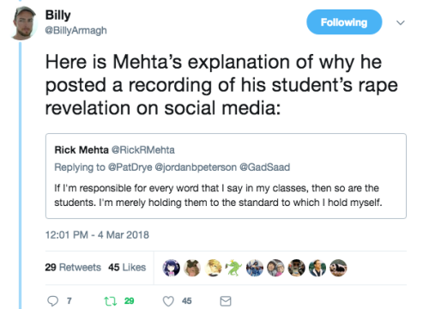This screenshot has width=429, height=309.
Task: Click the @GadSaad mention
Action: click(264, 167)
